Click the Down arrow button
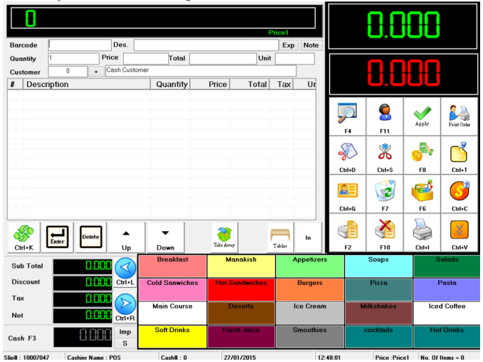The width and height of the screenshot is (483, 362). (x=166, y=237)
